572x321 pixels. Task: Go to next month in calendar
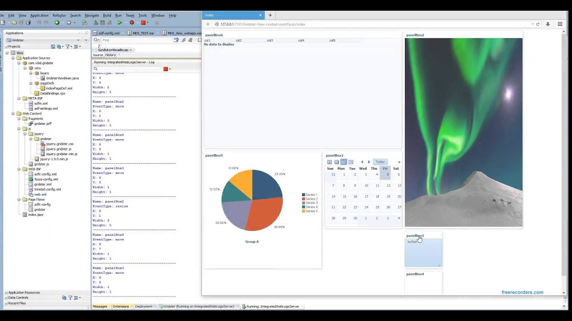pos(369,162)
